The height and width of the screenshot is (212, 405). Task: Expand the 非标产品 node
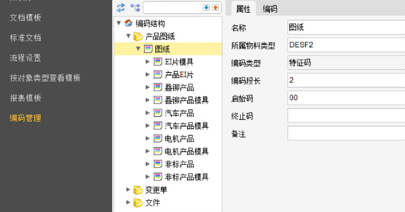pyautogui.click(x=148, y=164)
